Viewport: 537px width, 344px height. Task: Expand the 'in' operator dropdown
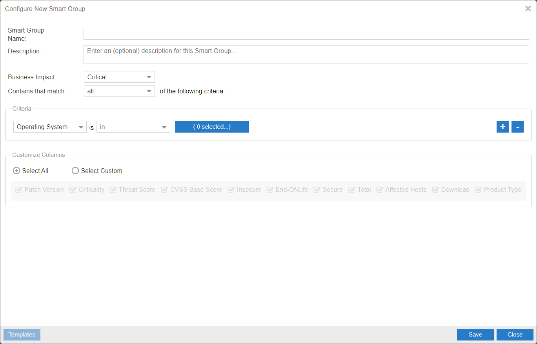(x=133, y=127)
